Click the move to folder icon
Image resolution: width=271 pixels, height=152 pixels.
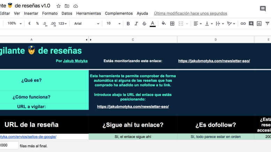click(67, 6)
